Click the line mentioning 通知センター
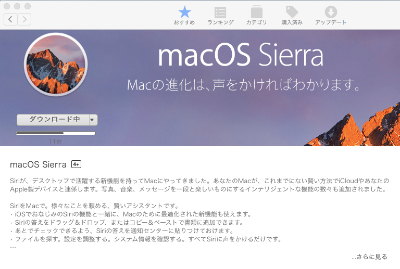400x269 pixels. click(122, 231)
